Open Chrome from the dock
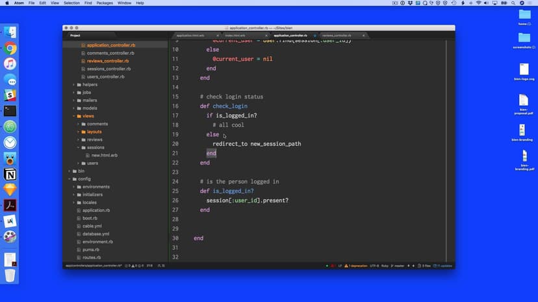Image resolution: width=538 pixels, height=302 pixels. click(10, 48)
